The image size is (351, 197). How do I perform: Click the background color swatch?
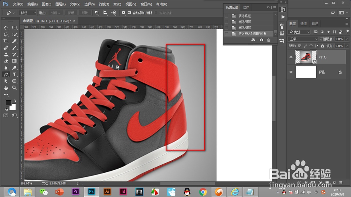click(x=13, y=108)
